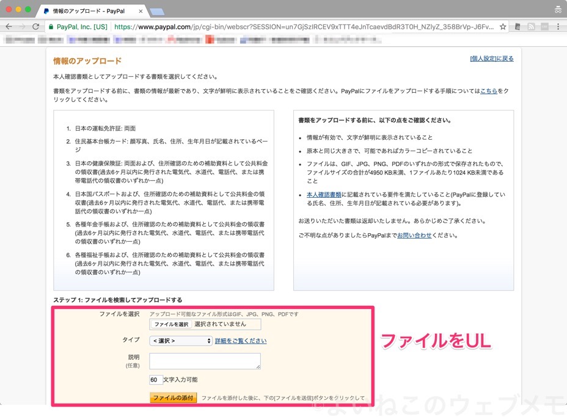The width and height of the screenshot is (567, 417).
Task: Click inside the 説明 description textarea
Action: tap(204, 361)
